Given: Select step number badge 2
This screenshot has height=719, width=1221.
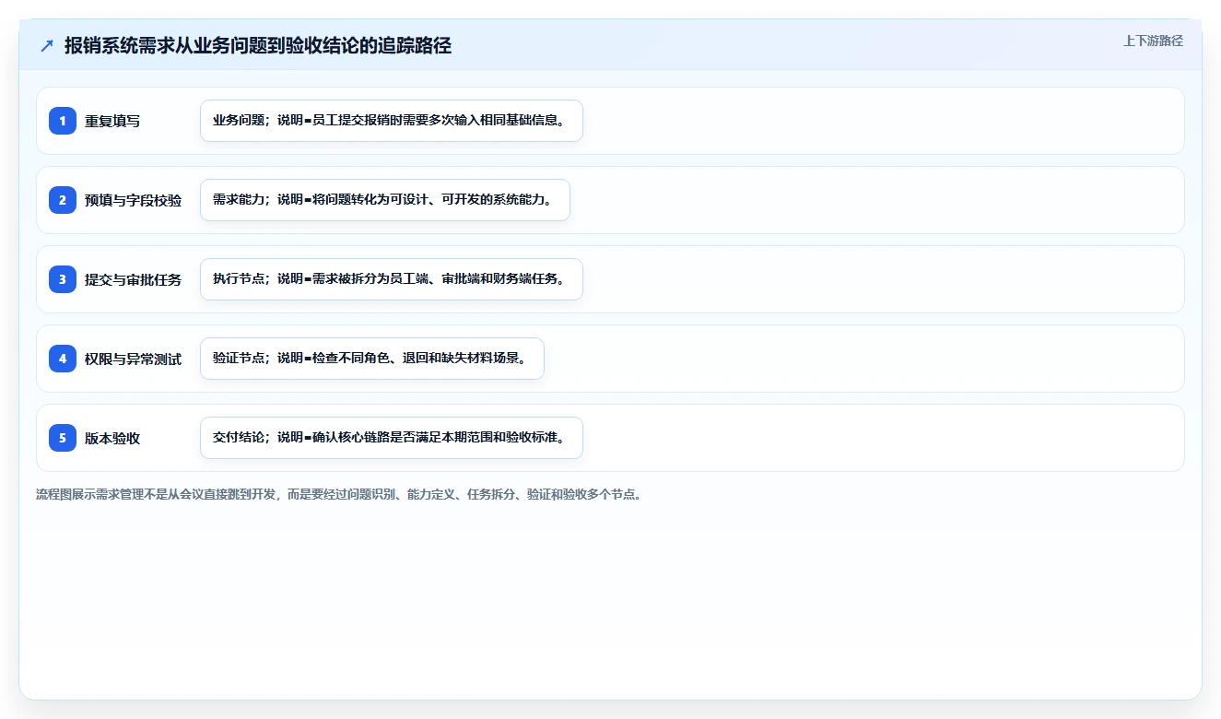Looking at the screenshot, I should point(63,200).
